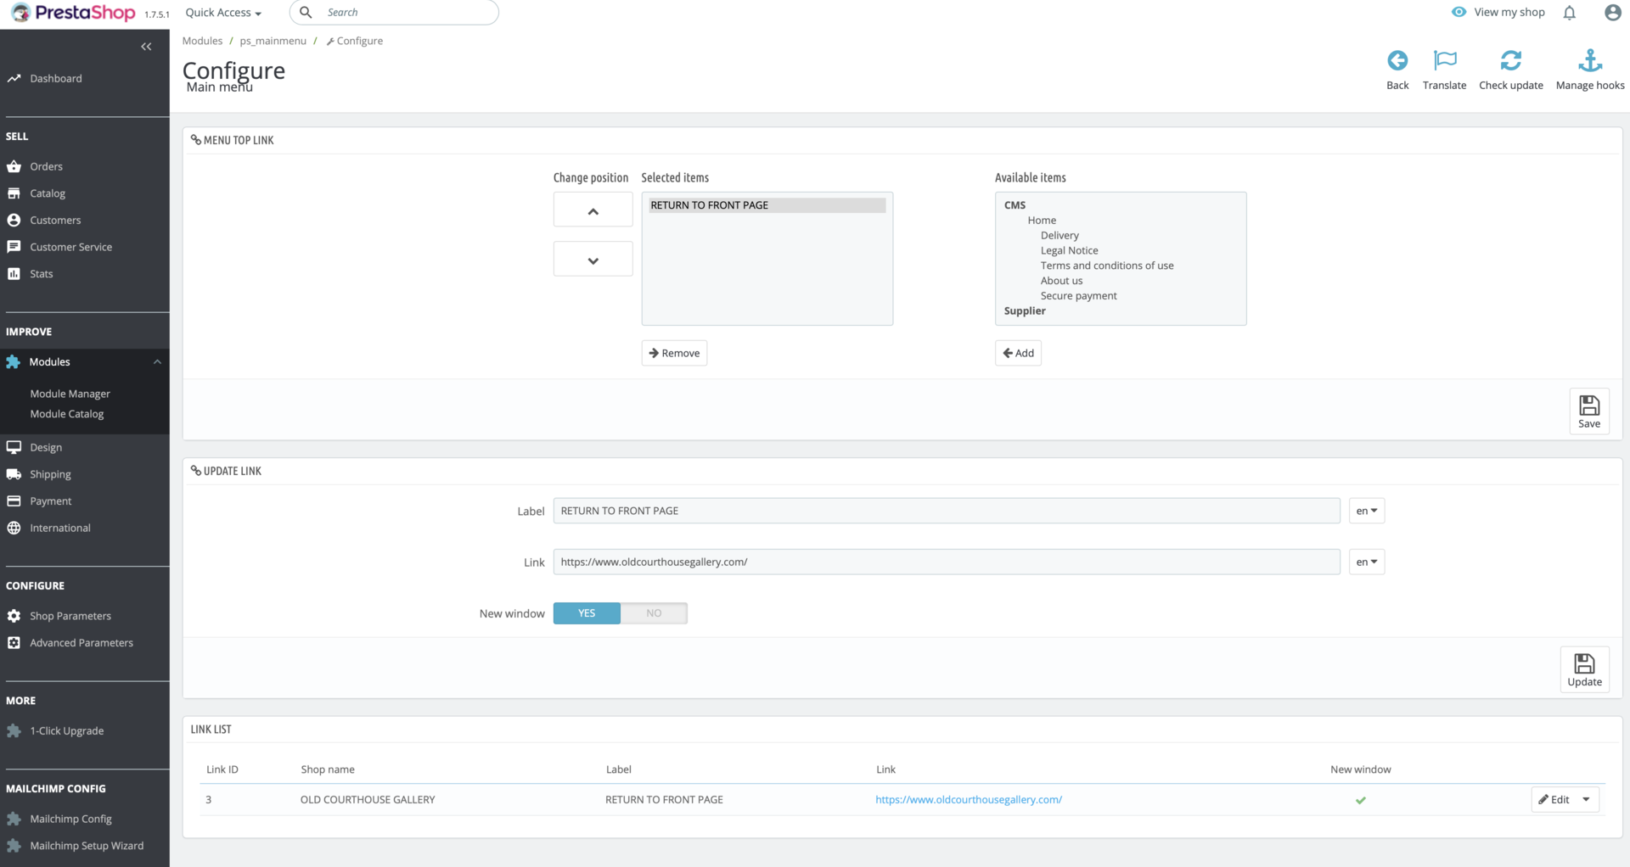Click the 1-Click Upgrade puzzle icon
This screenshot has height=867, width=1630.
14,730
